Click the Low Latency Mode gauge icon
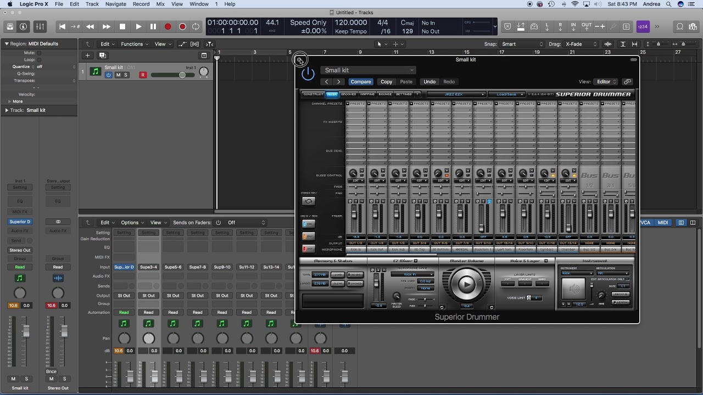This screenshot has width=703, height=395. pyautogui.click(x=534, y=26)
